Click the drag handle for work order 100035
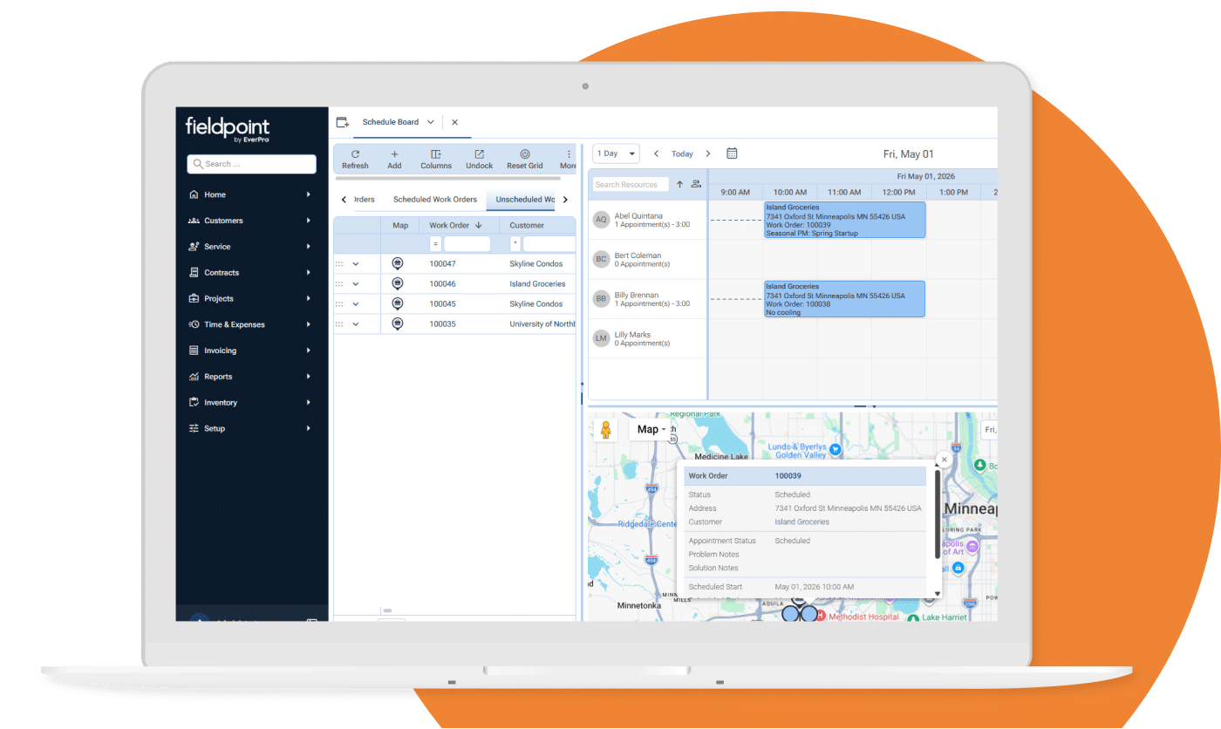The image size is (1221, 729). [x=339, y=324]
